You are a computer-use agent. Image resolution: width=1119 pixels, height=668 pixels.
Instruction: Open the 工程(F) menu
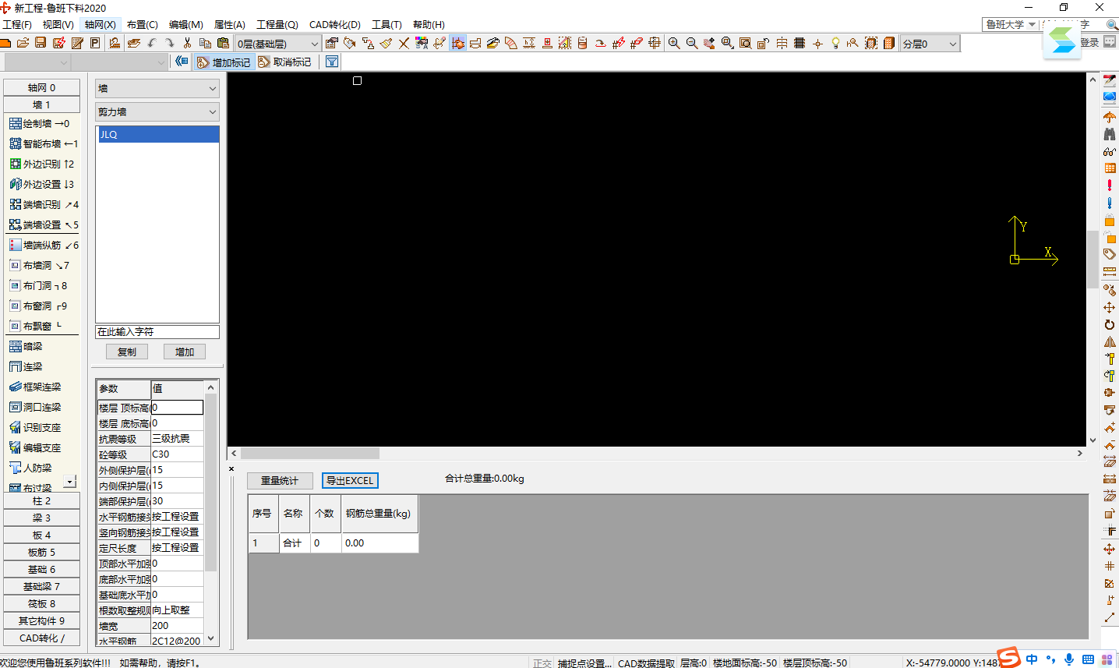(17, 25)
